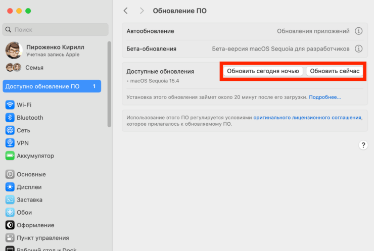Click the Оформление appearance icon
374x251 pixels.
point(10,225)
